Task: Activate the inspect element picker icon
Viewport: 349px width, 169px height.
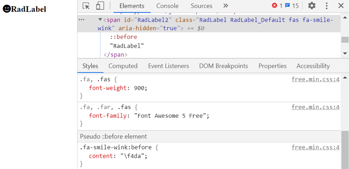Action: coord(86,6)
